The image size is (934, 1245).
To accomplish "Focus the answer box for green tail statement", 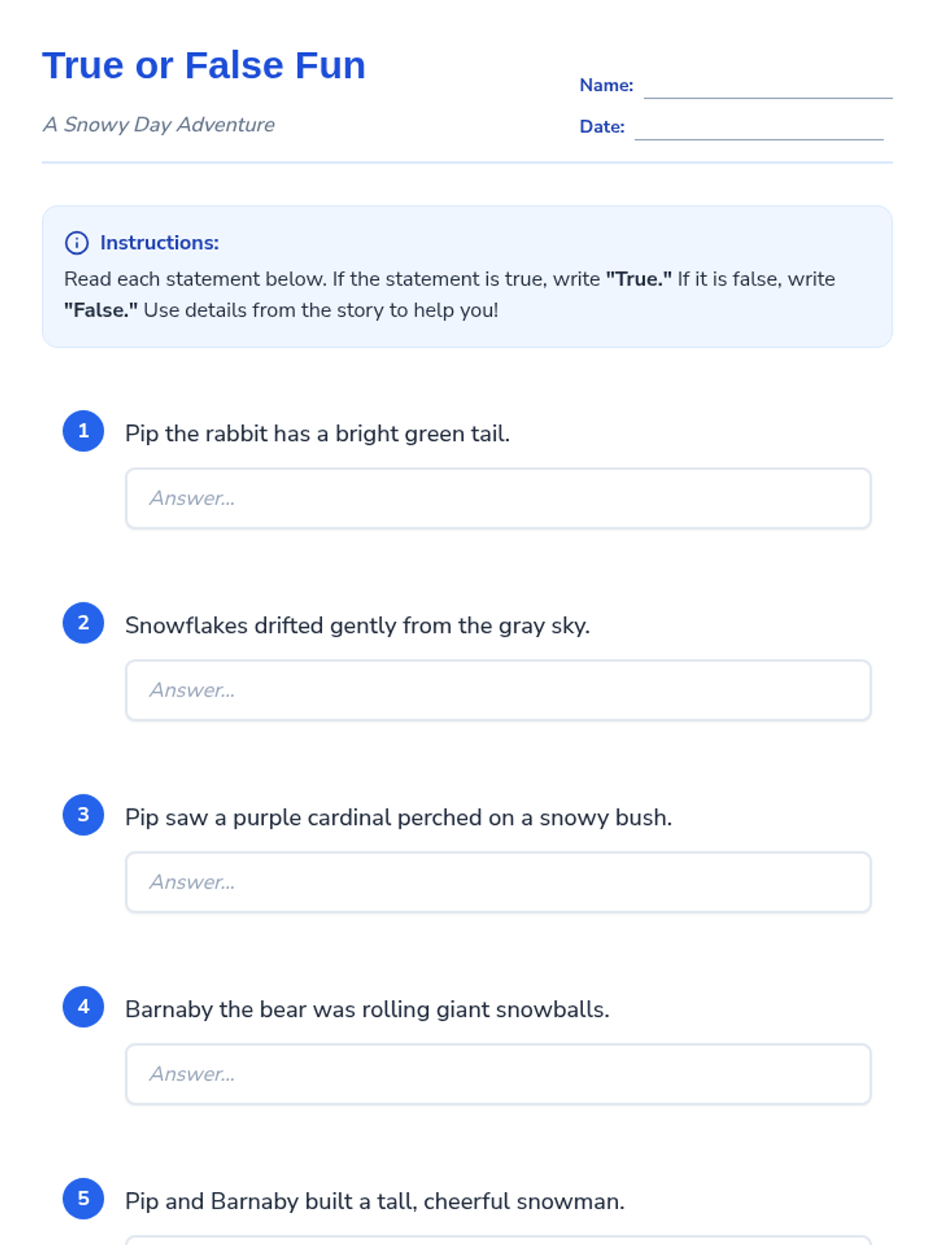I will (x=498, y=499).
